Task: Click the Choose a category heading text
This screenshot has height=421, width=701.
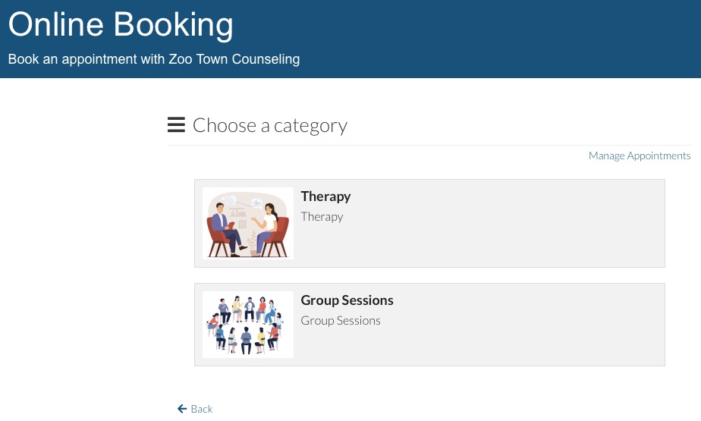Action: coord(270,126)
